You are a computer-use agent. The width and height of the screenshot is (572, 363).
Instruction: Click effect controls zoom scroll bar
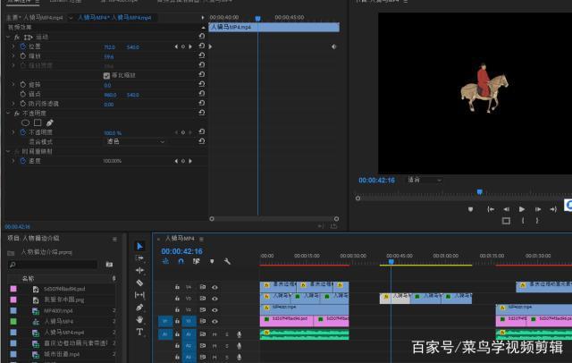point(274,219)
